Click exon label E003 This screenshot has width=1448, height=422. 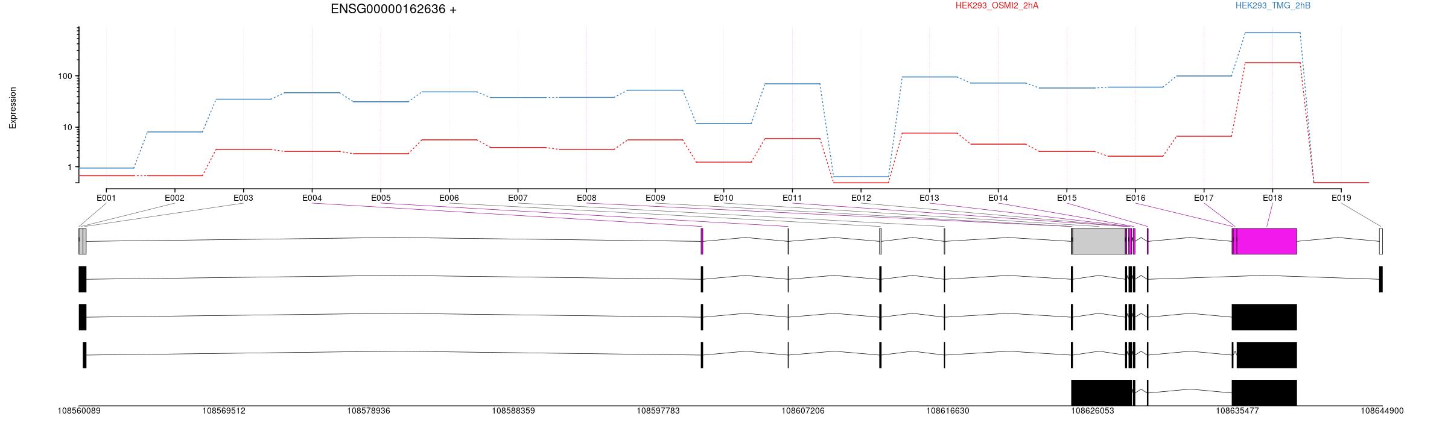[243, 198]
